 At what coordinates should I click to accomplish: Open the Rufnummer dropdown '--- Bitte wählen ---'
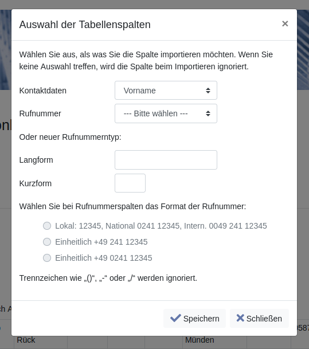(166, 113)
